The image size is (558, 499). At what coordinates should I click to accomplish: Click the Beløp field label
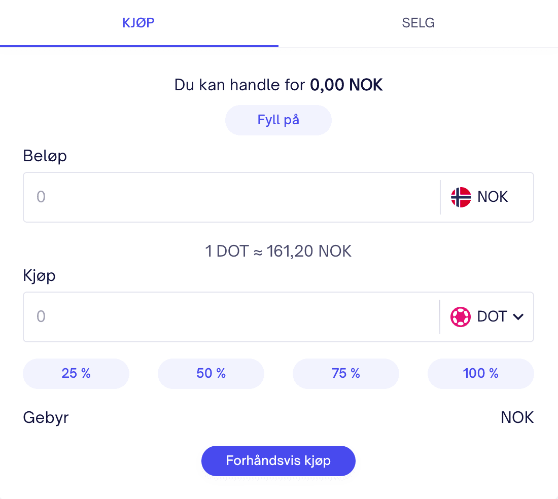point(45,156)
